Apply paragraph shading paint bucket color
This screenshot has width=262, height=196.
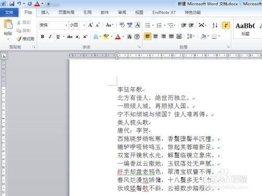pos(203,36)
